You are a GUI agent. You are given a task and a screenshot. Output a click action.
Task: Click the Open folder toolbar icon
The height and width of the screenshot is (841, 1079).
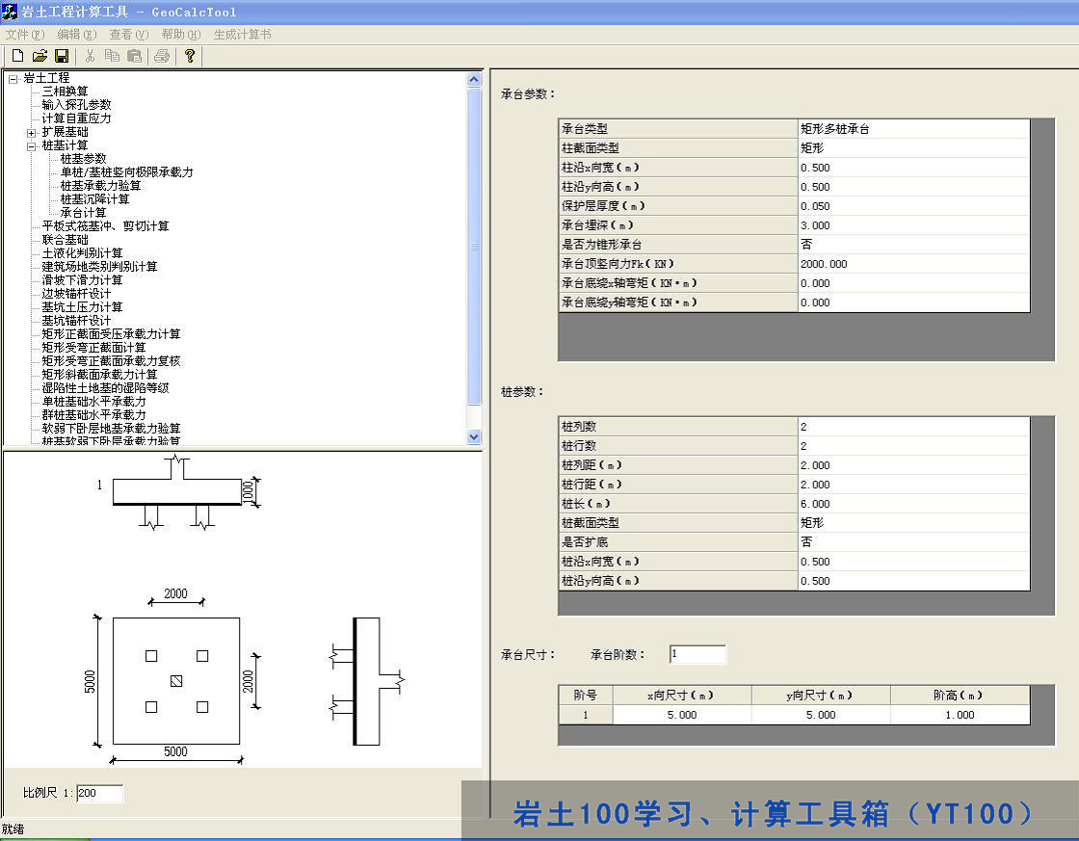click(39, 56)
